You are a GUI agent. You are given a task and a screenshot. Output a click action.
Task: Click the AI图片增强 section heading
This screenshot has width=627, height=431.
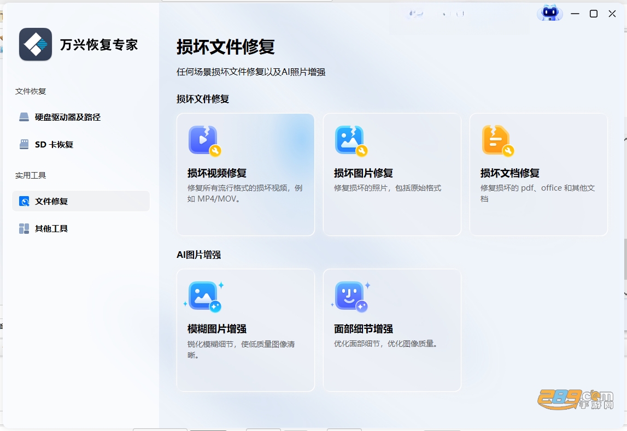point(199,255)
